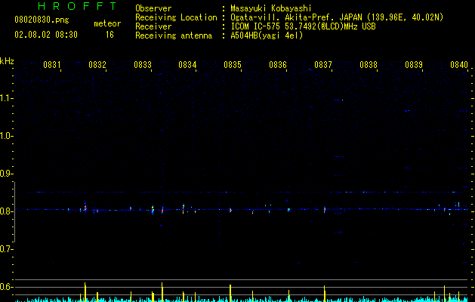Click the 0833 time marker
Viewport: 475px width, 302px height.
(143, 65)
